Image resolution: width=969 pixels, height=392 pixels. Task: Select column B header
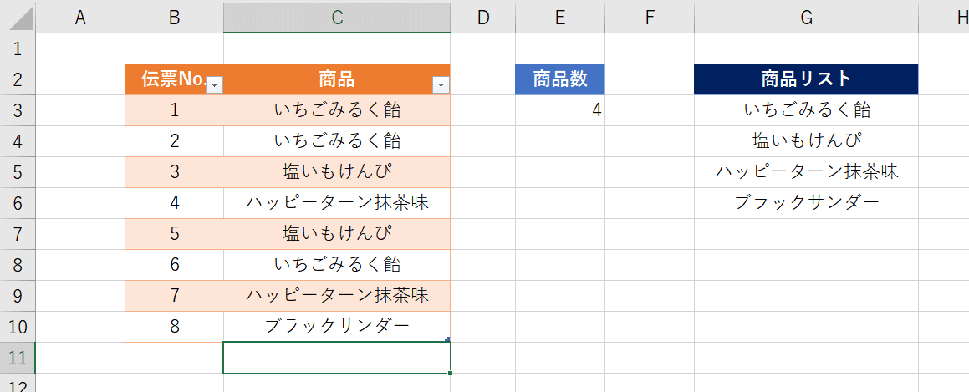pyautogui.click(x=174, y=18)
